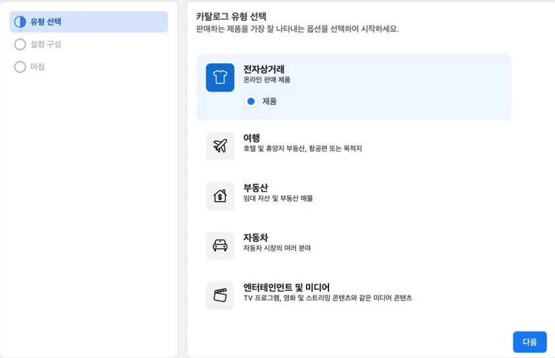Click the 임대 자산 및 부동산 매물 description
The width and height of the screenshot is (555, 358).
click(278, 198)
